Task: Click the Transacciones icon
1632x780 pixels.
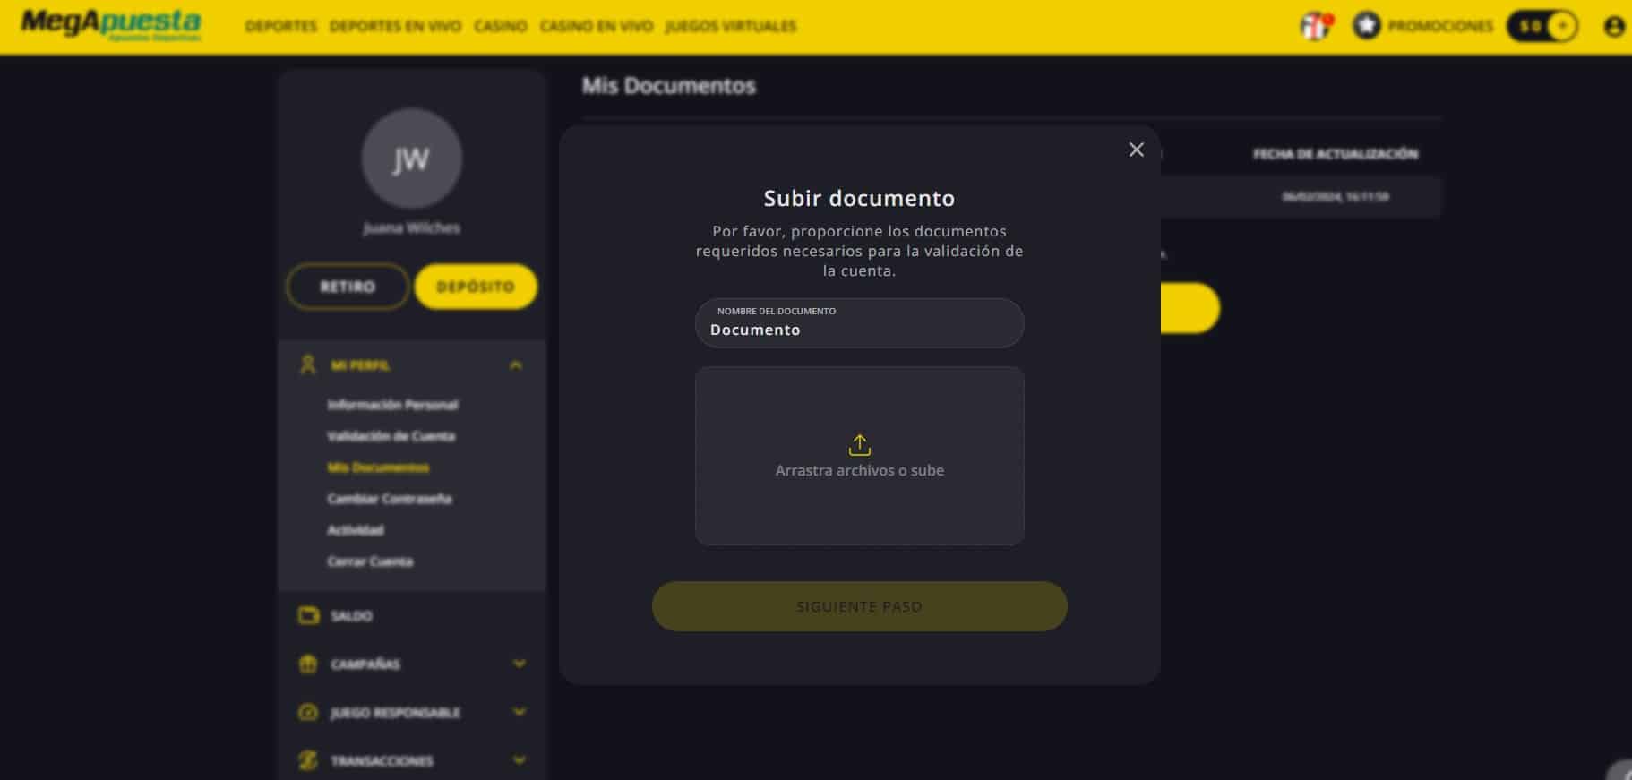Action: [308, 760]
